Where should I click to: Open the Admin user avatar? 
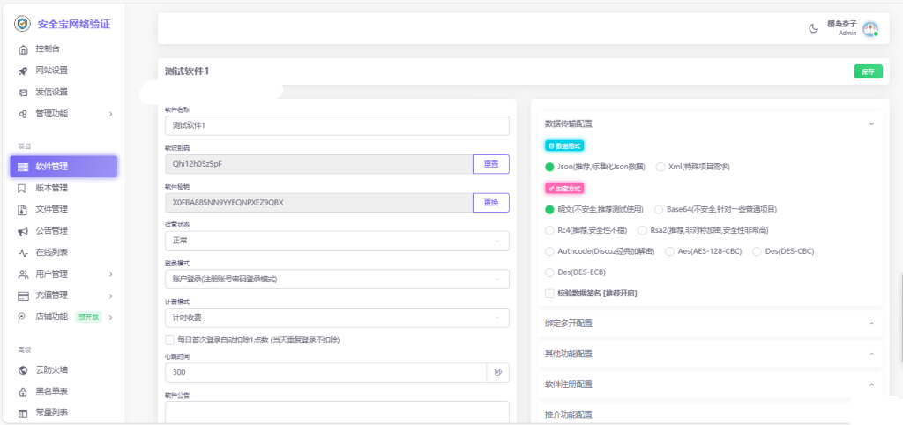pyautogui.click(x=870, y=29)
